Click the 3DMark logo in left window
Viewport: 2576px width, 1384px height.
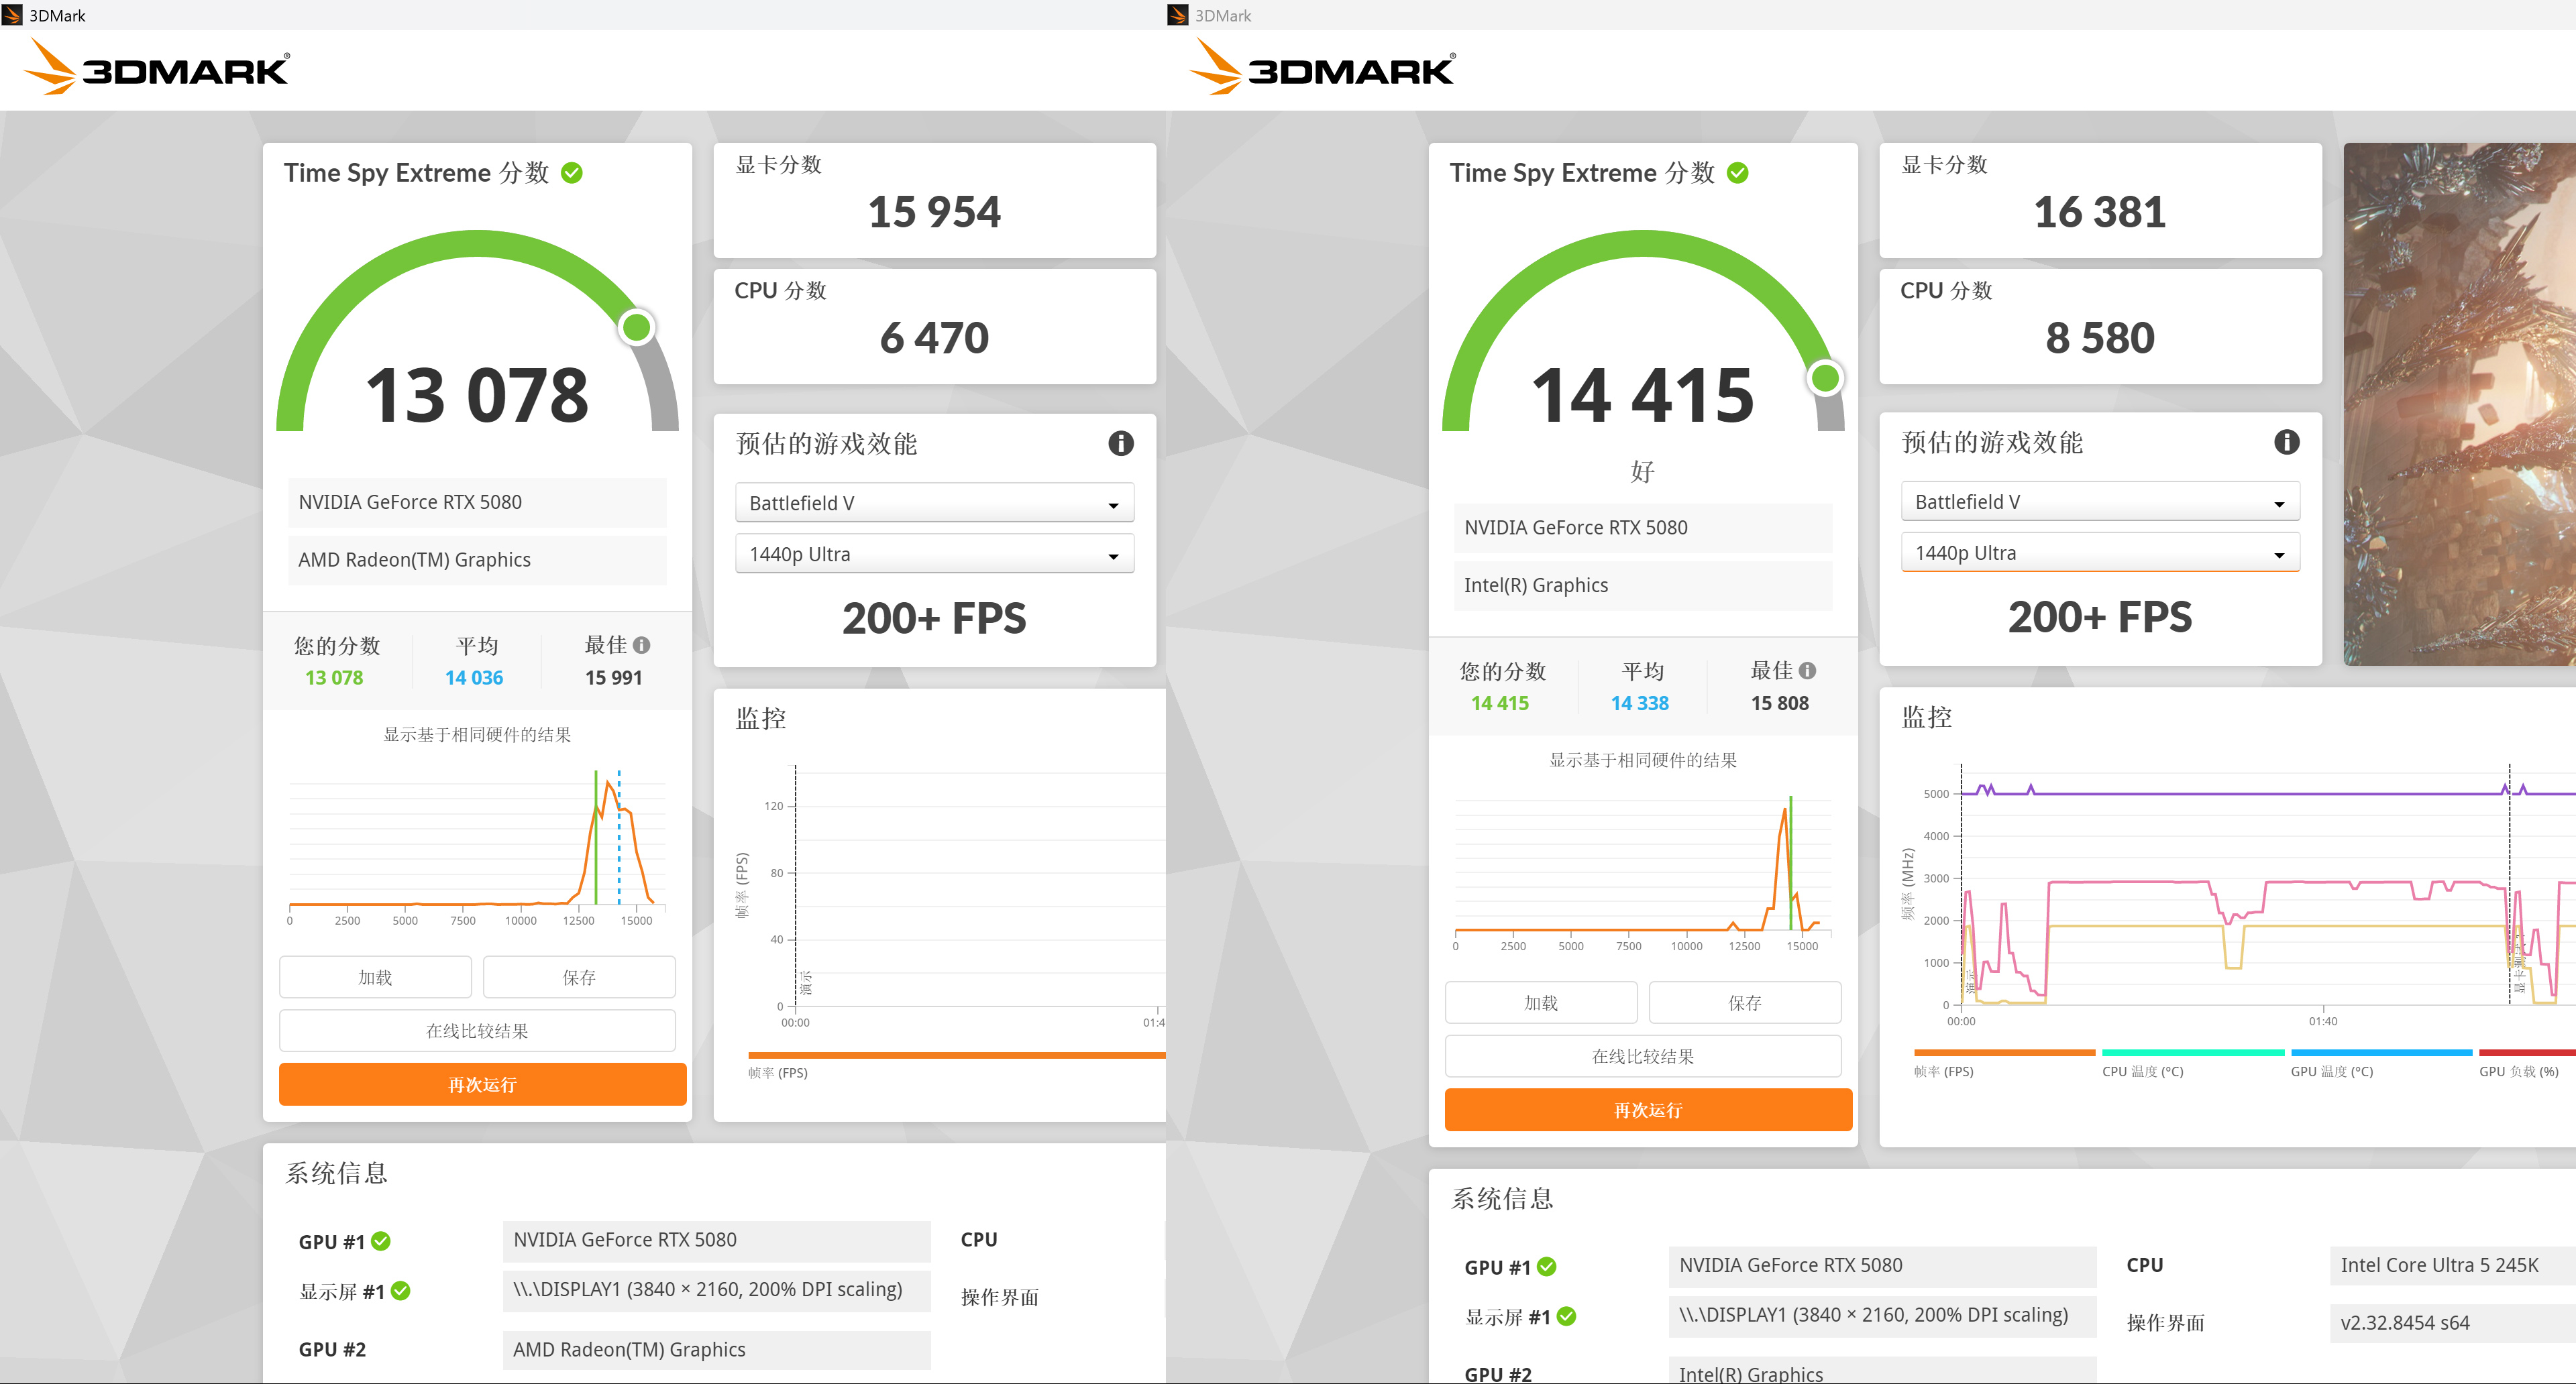tap(156, 68)
